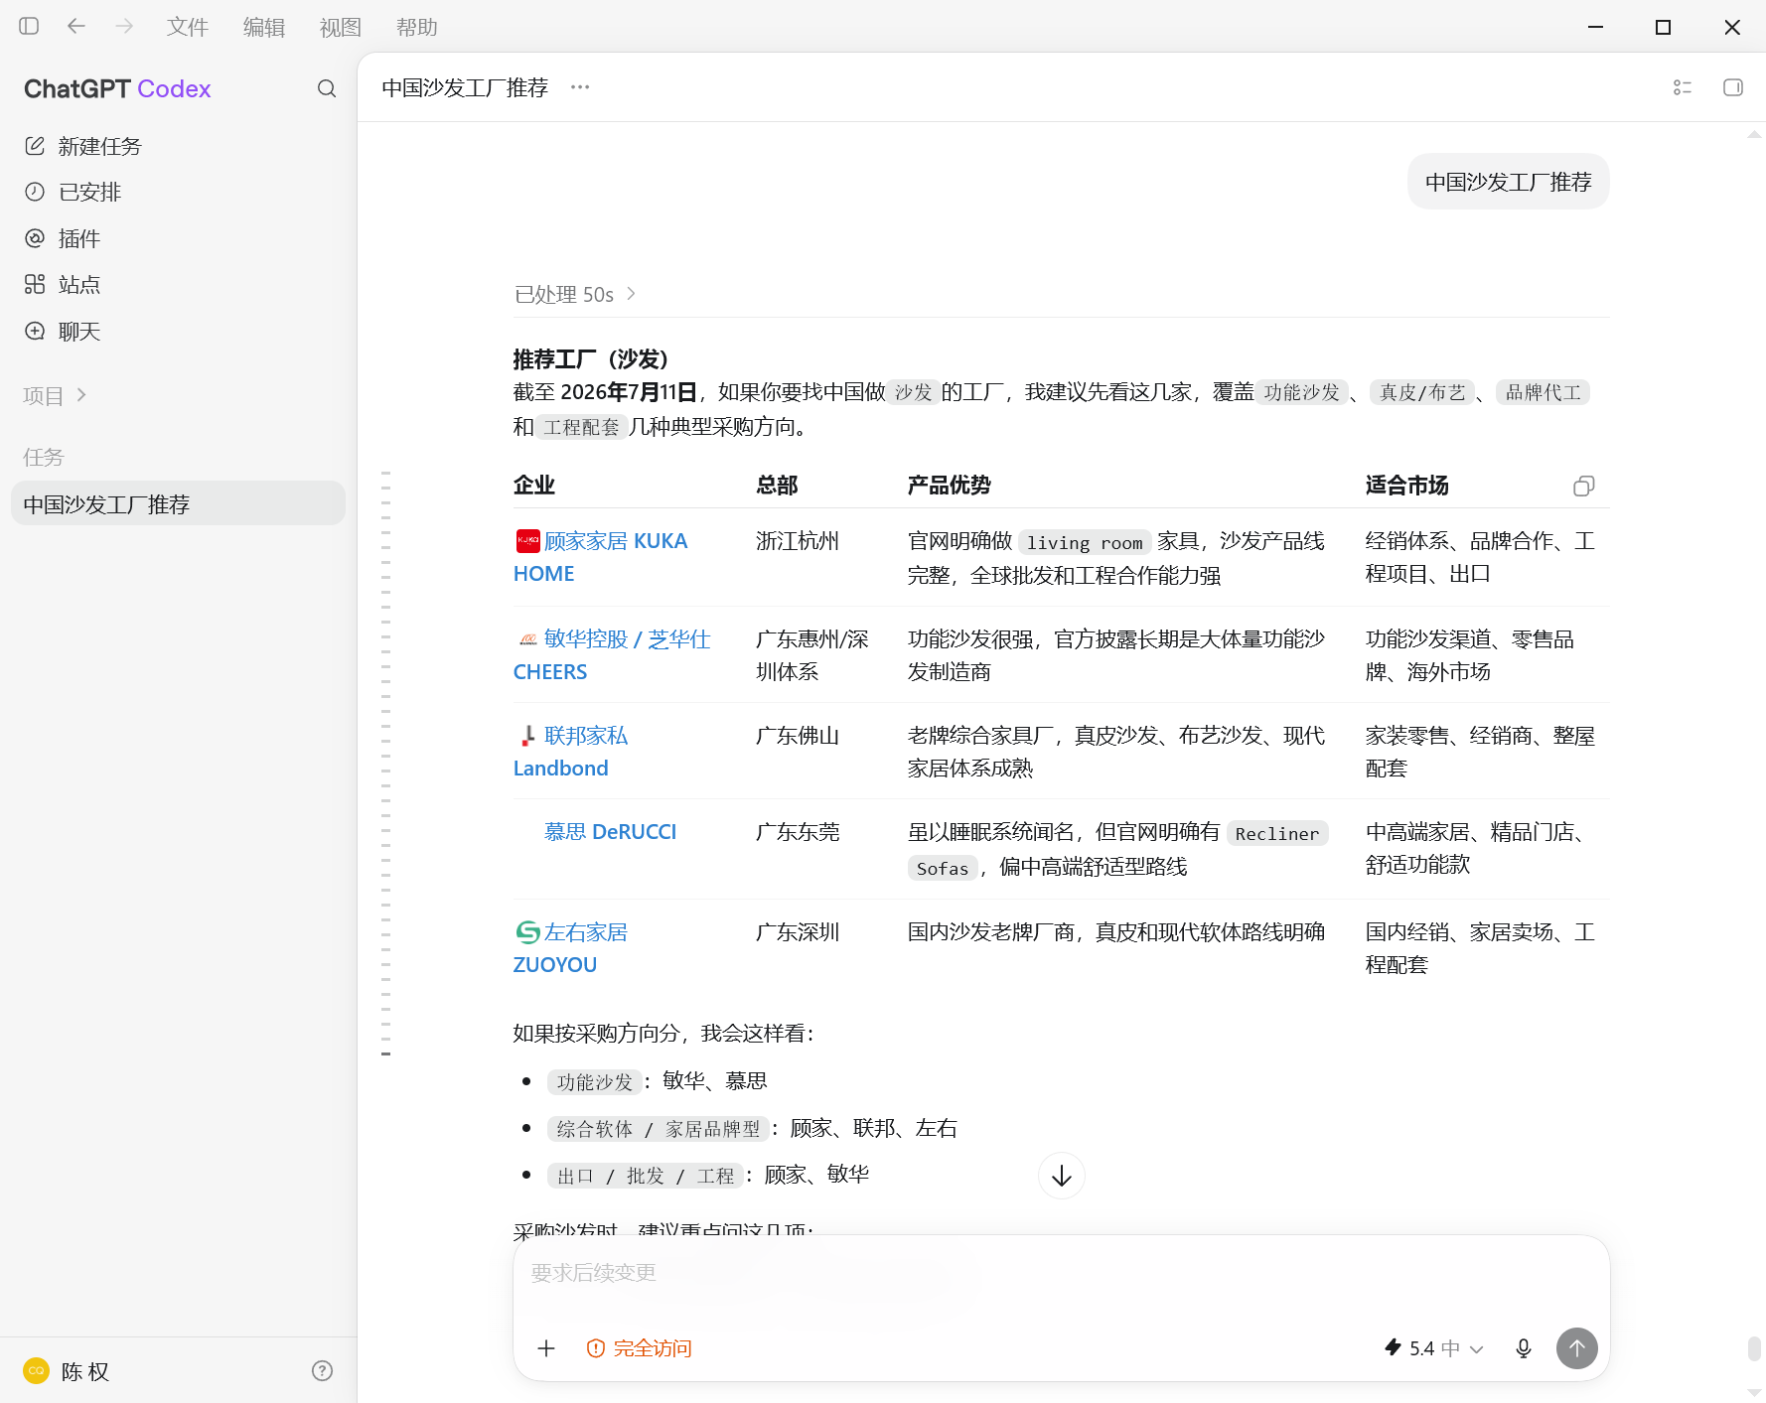Open 已安排 scheduled items
The height and width of the screenshot is (1403, 1766).
(179, 192)
